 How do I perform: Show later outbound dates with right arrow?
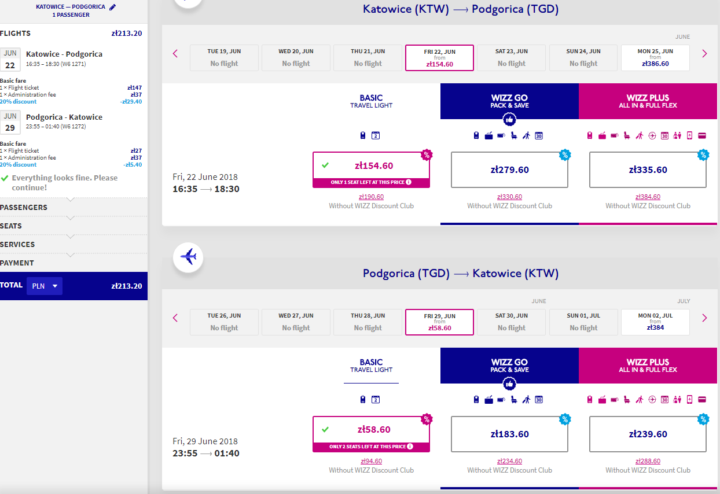click(704, 54)
